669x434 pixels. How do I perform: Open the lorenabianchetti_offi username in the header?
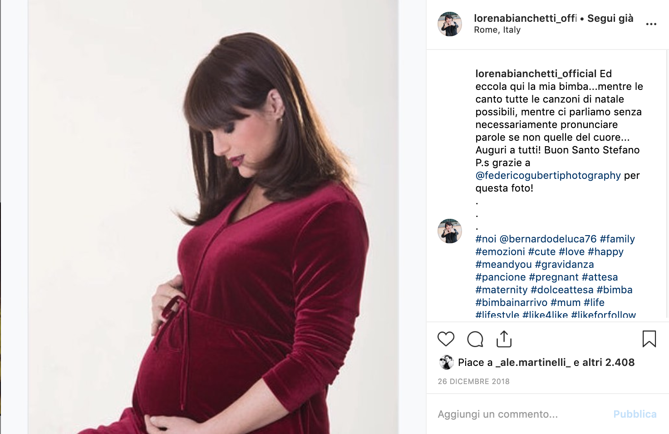pyautogui.click(x=525, y=18)
